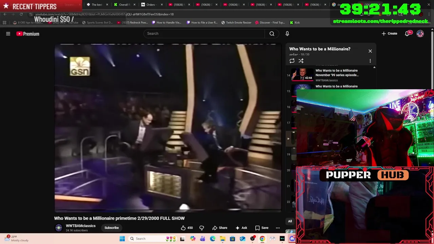Dislike this video
The height and width of the screenshot is (244, 434).
coord(202,228)
